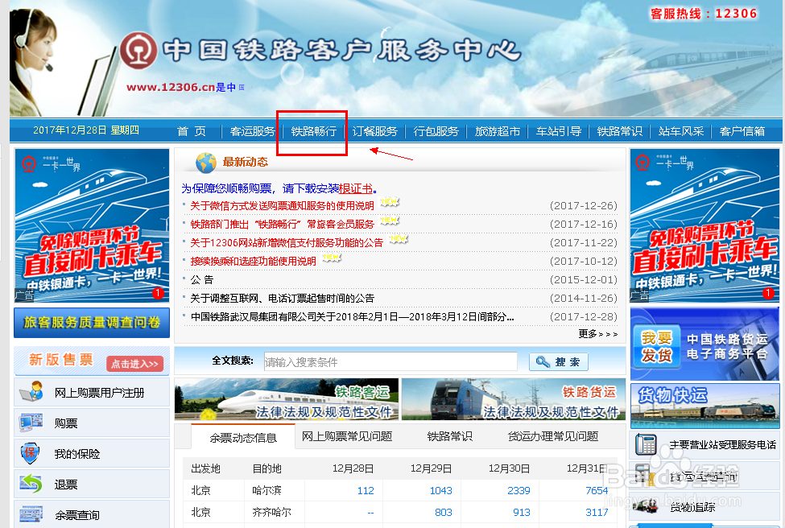Open the 铁路畅行 menu item
Viewport: 785px width, 528px height.
pos(313,131)
